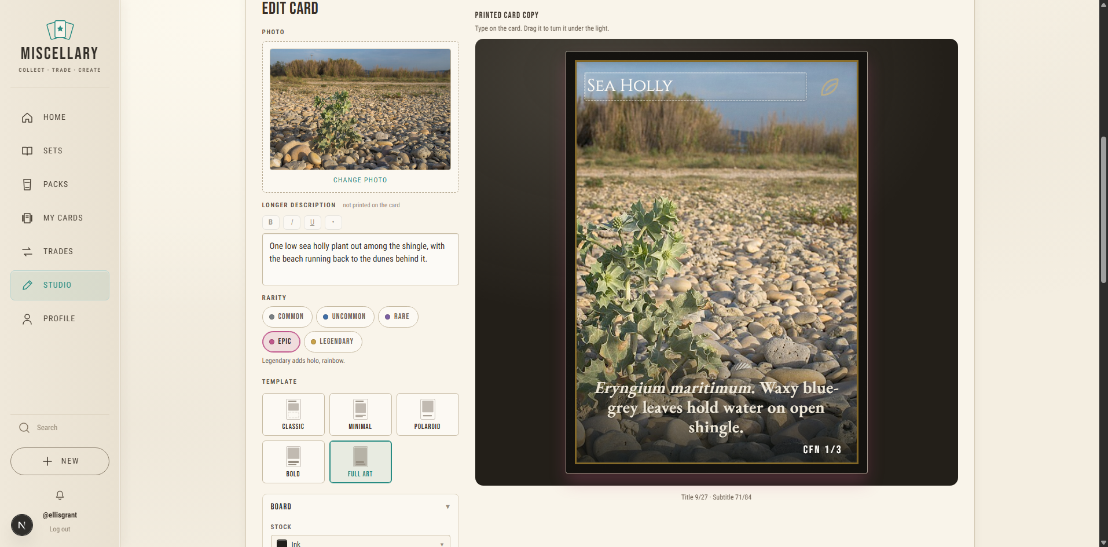Open Profile menu label
This screenshot has height=547, width=1108.
[x=59, y=319]
